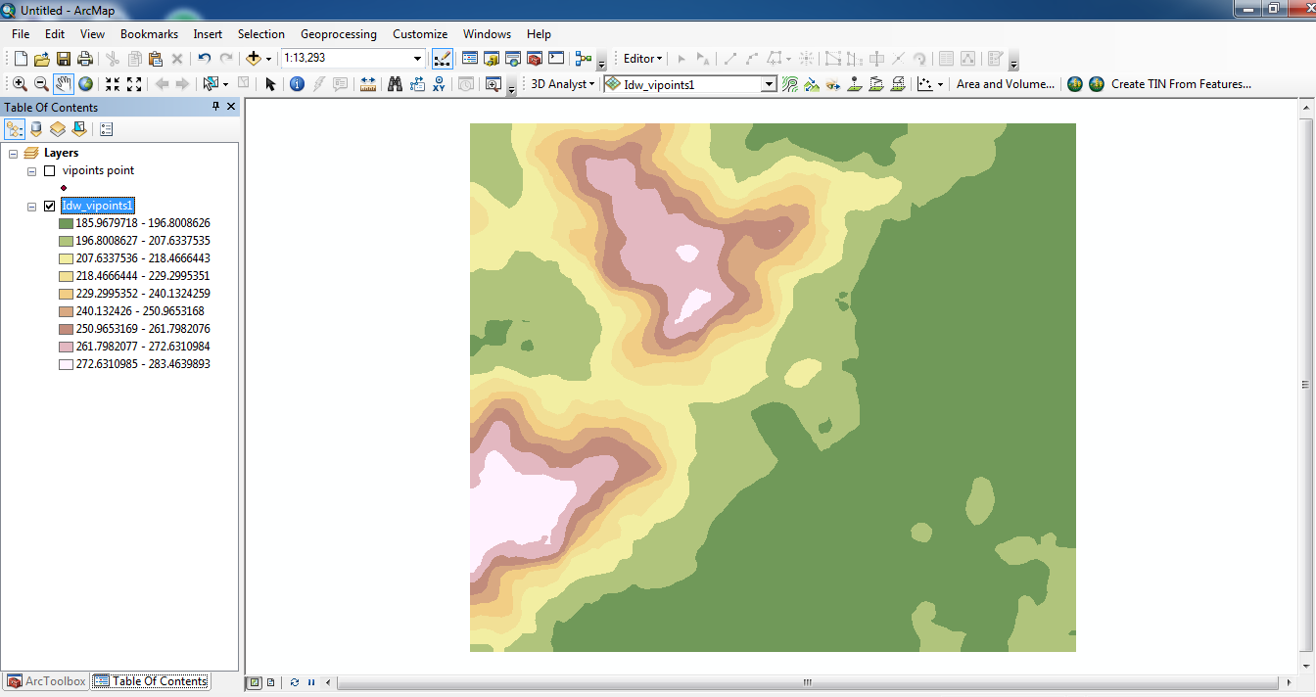Uncheck the Idw_vipoints1 layer checkbox
The height and width of the screenshot is (697, 1316).
pyautogui.click(x=50, y=206)
